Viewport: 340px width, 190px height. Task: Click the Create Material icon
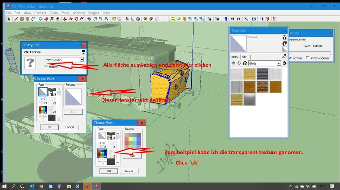tap(284, 44)
